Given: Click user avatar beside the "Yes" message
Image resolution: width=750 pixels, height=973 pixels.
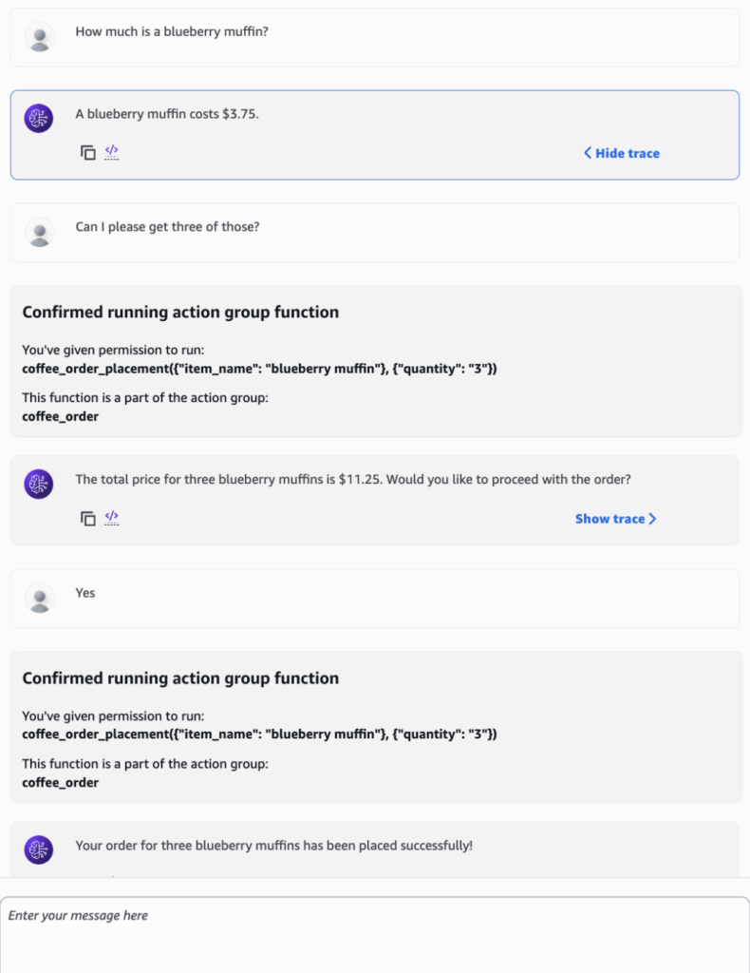Looking at the screenshot, I should click(40, 598).
